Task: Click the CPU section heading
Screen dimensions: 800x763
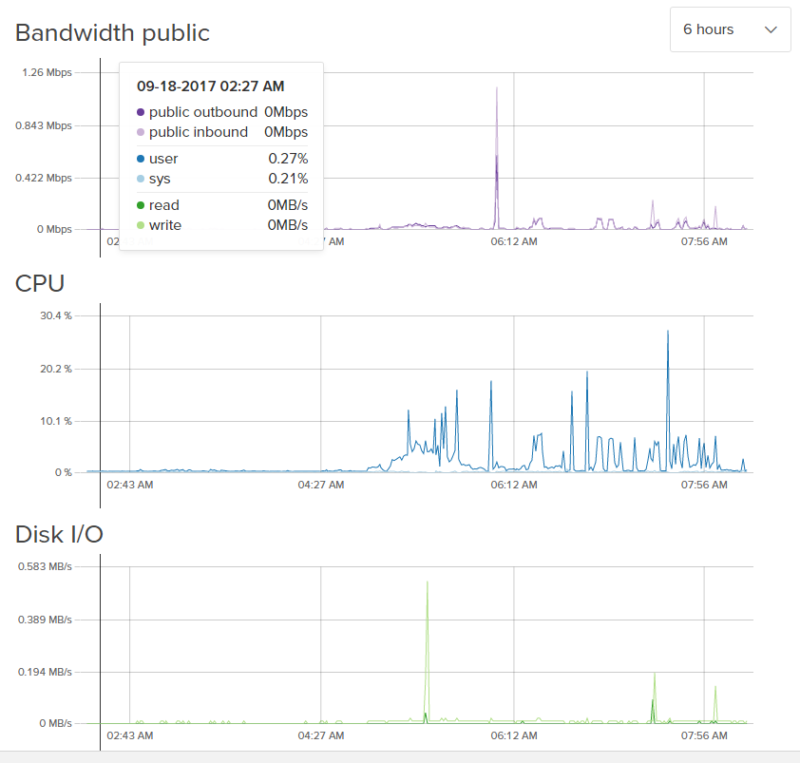Action: coord(40,283)
